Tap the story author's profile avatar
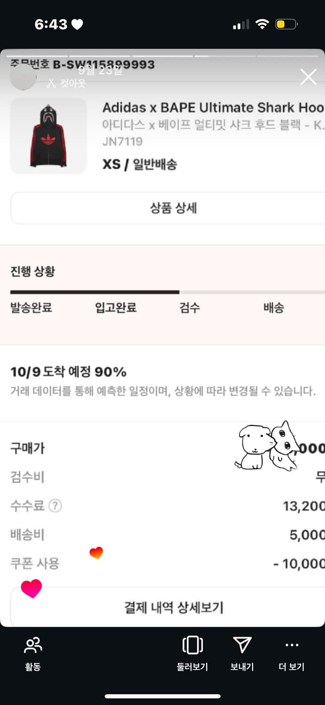 click(23, 78)
